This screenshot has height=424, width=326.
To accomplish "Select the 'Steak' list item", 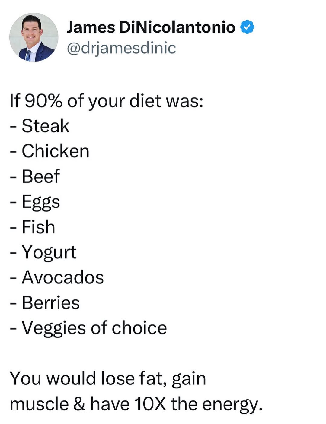I will [x=40, y=126].
